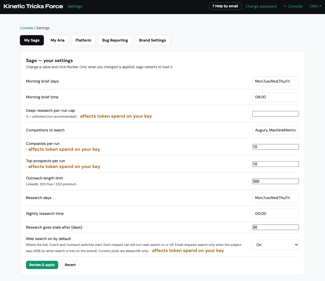The height and width of the screenshot is (281, 325).
Task: Click the 'Change a value and click Review' description
Action: (x=99, y=67)
